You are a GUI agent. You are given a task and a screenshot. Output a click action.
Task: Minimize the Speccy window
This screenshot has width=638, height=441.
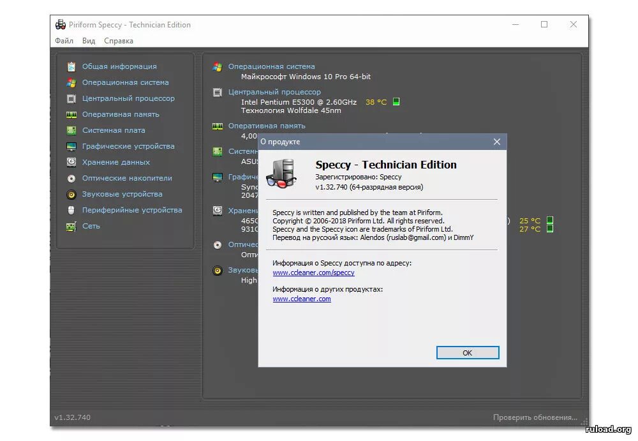515,24
